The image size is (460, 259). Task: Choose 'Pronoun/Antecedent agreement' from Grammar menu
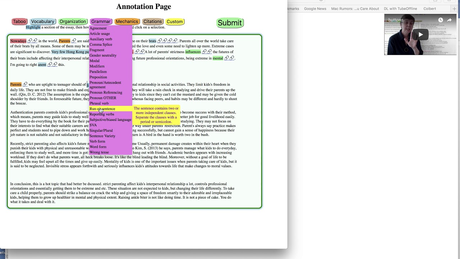(x=110, y=85)
